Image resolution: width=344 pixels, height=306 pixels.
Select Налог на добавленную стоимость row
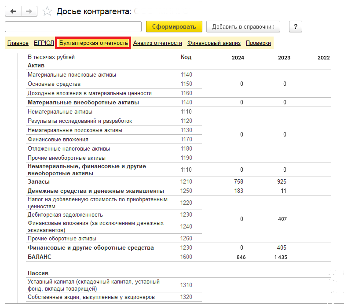(97, 203)
